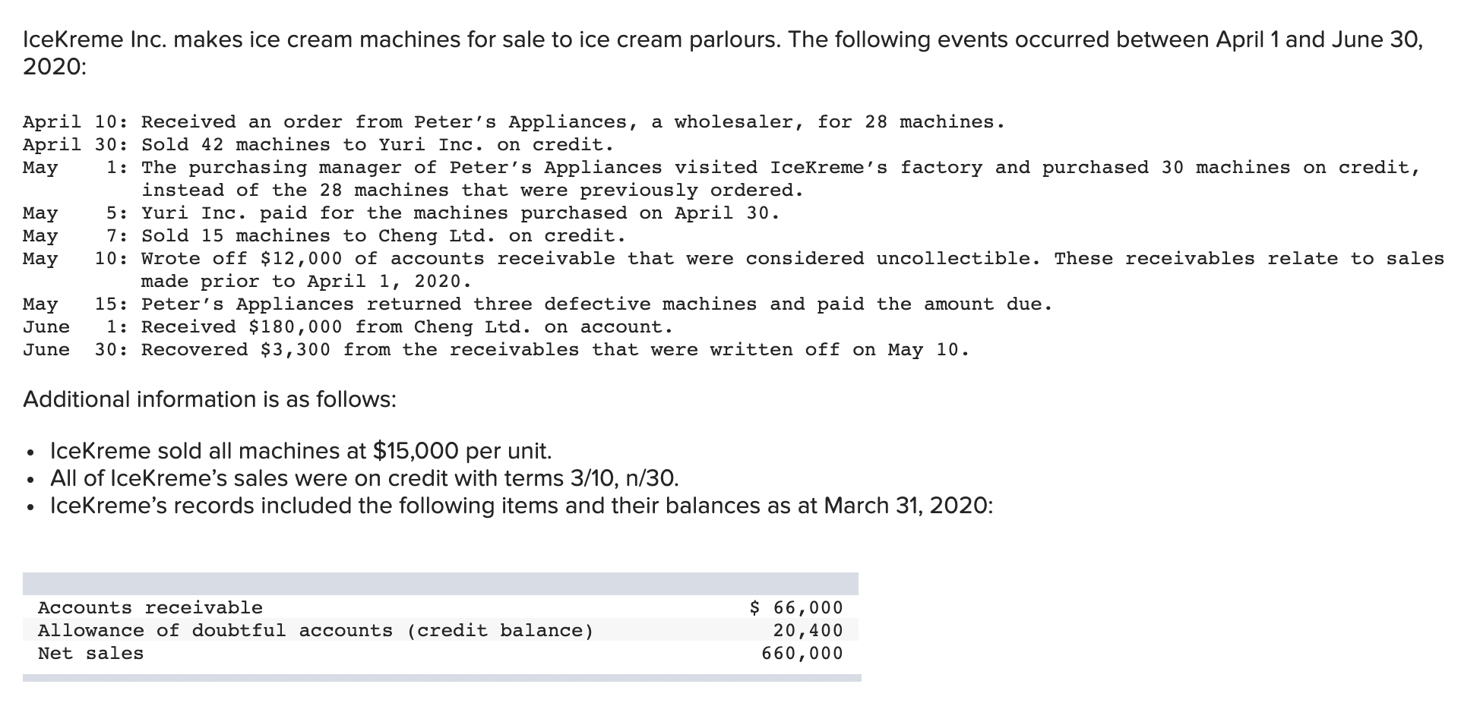
Task: Click the bullet about March 31, 2020 balances
Action: tap(521, 506)
